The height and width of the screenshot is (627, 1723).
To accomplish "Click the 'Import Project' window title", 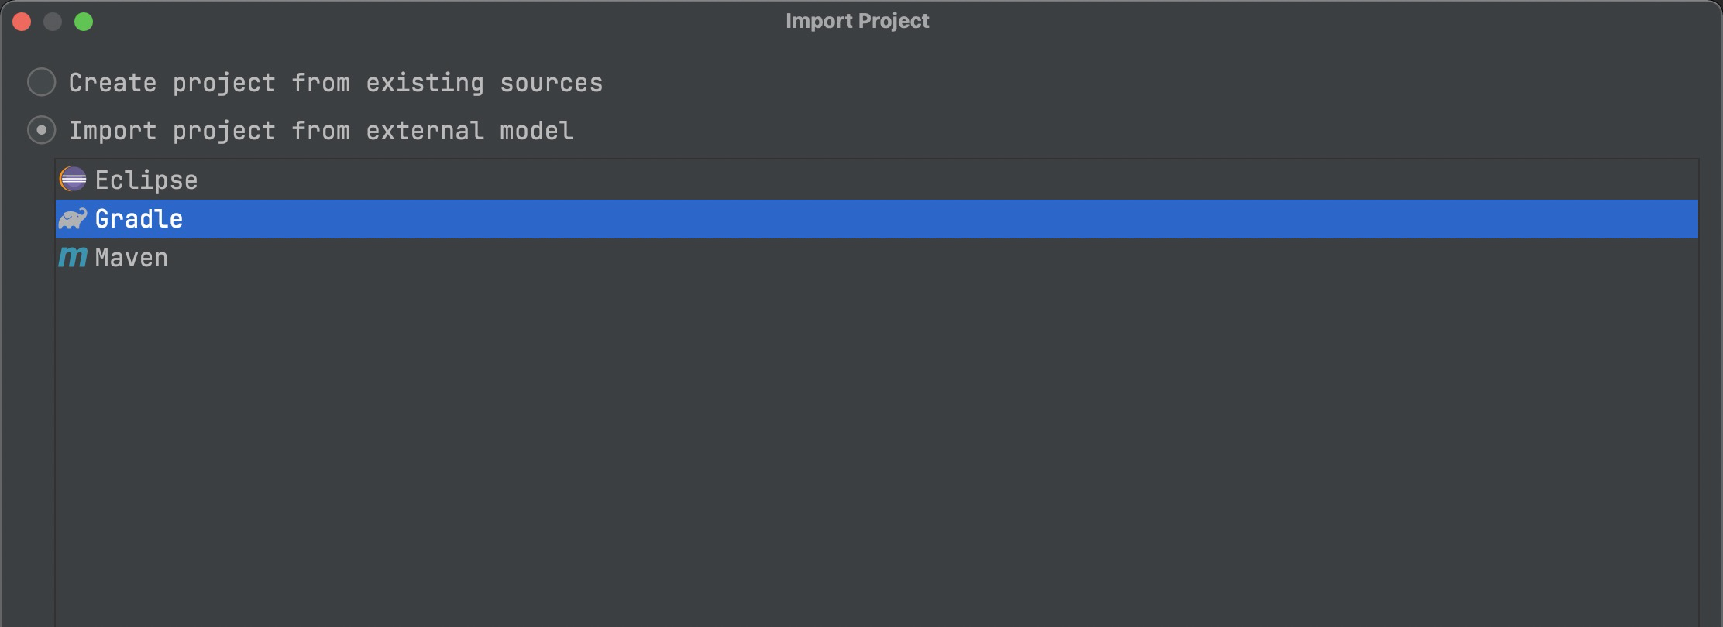I will 857,21.
